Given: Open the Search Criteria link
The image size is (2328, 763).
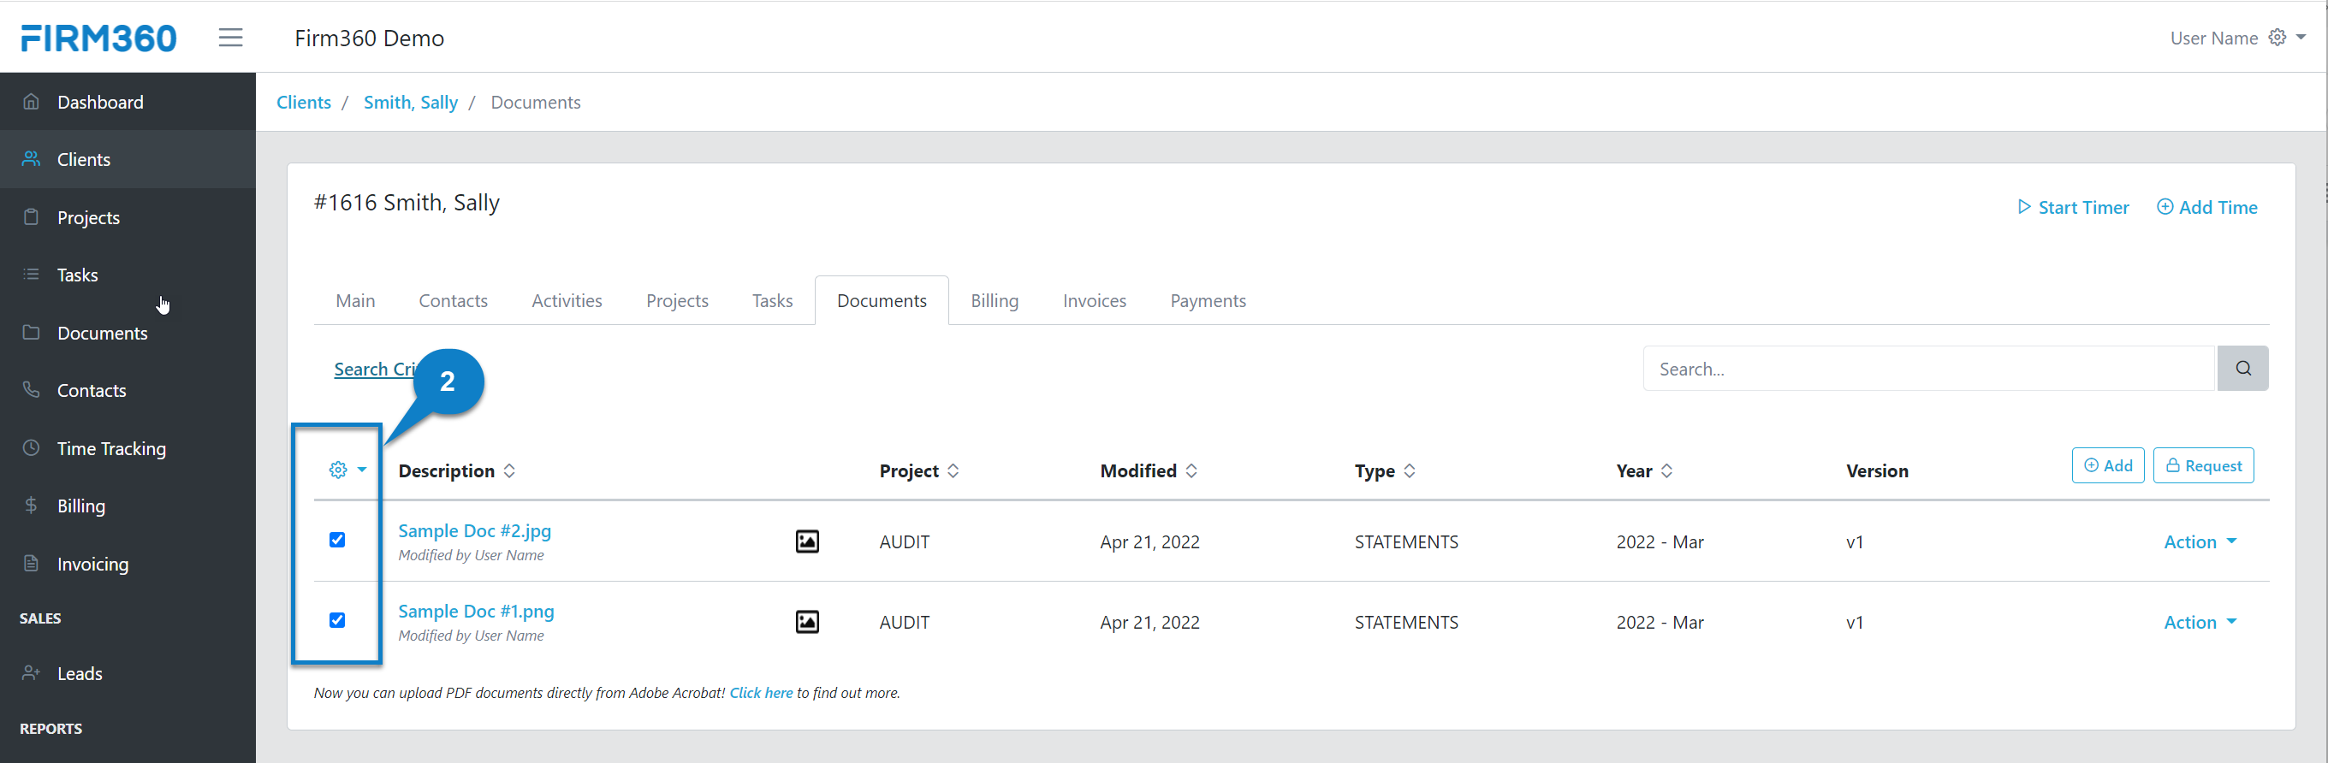Looking at the screenshot, I should [374, 370].
